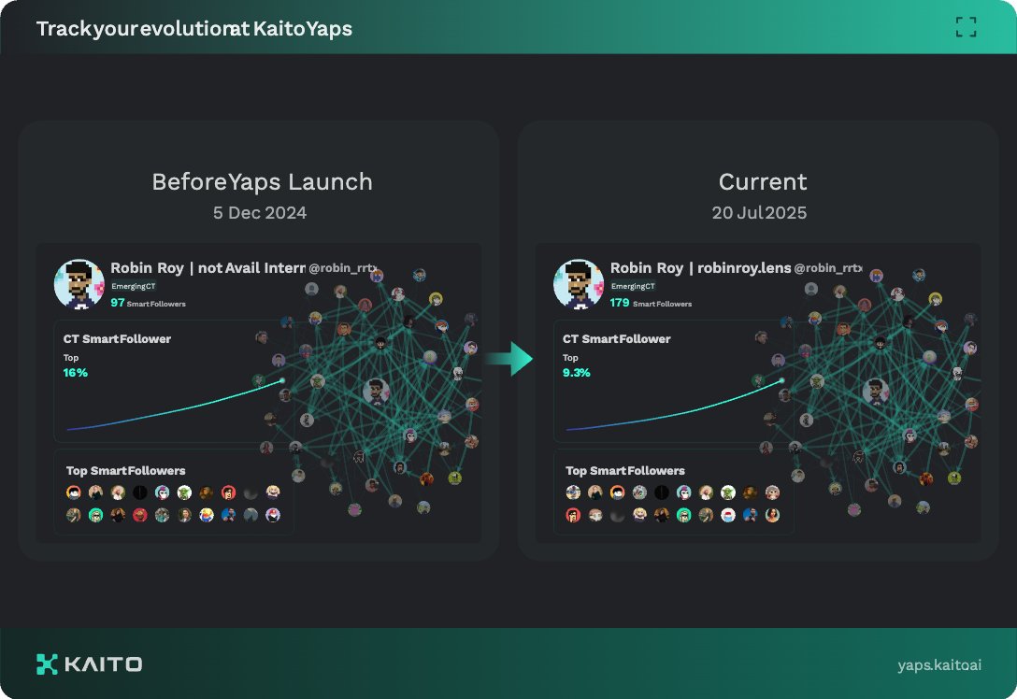Click 'CT Smart Follower' label in the Current card
The height and width of the screenshot is (699, 1017).
[616, 338]
